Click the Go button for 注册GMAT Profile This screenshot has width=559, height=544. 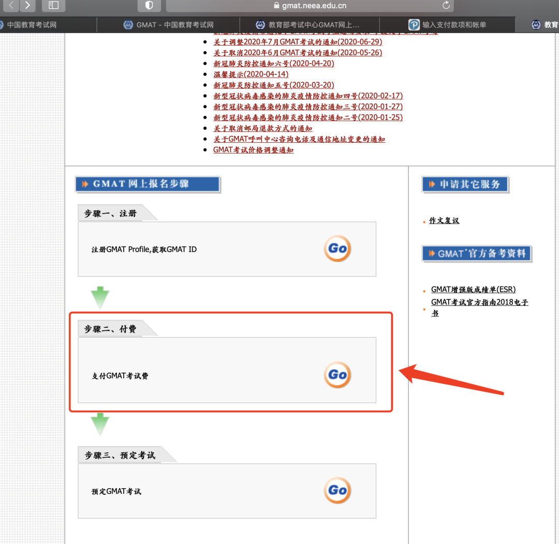[x=337, y=248]
